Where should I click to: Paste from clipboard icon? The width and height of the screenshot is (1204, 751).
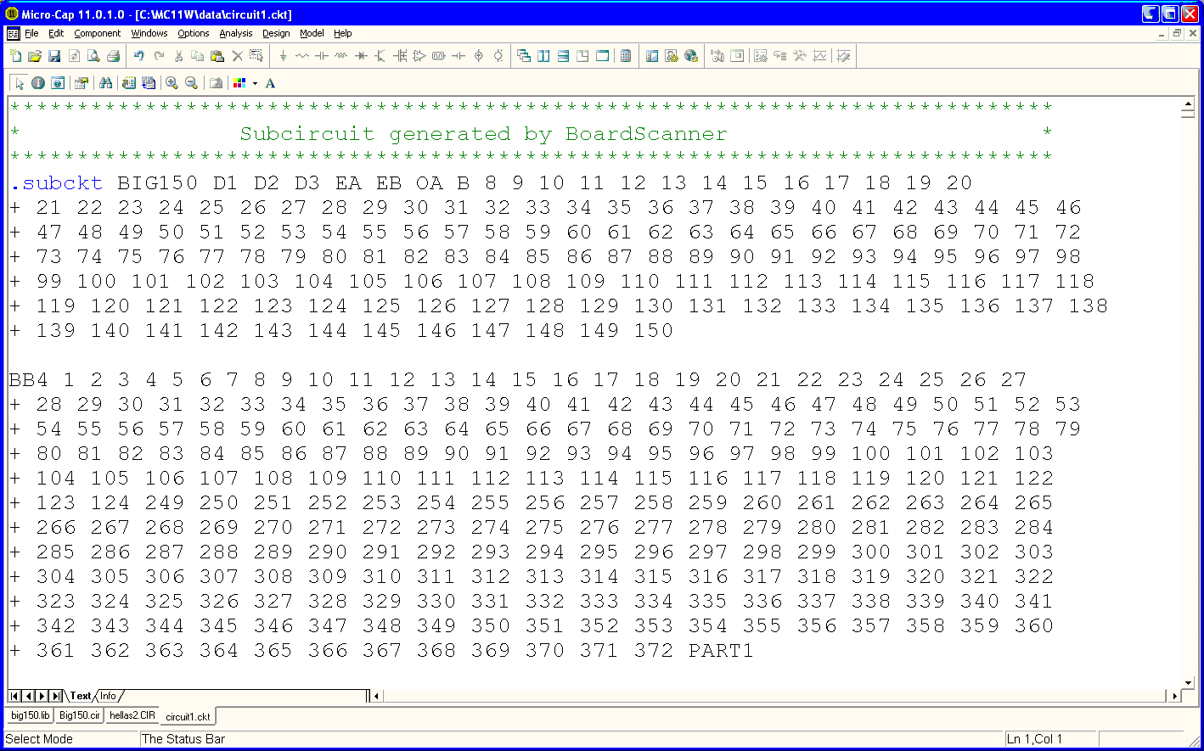tap(217, 56)
